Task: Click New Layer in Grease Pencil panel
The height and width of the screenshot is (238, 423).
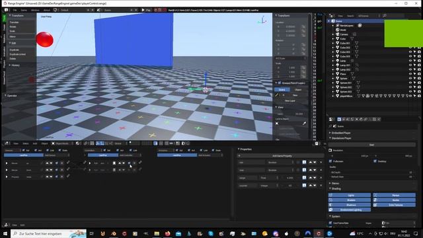Action: point(290,100)
